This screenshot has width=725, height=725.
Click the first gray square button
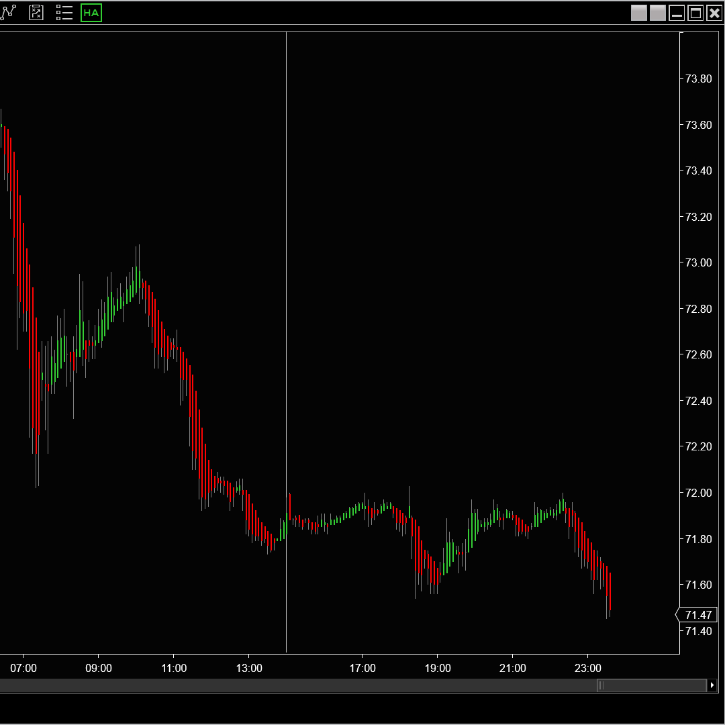tap(638, 13)
